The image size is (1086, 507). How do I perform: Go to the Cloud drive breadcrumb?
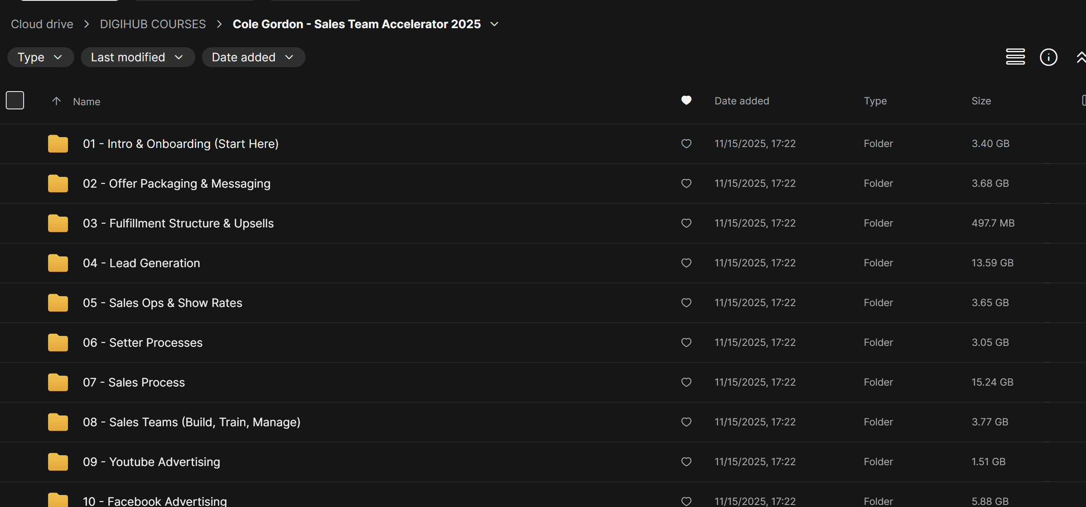pos(42,24)
